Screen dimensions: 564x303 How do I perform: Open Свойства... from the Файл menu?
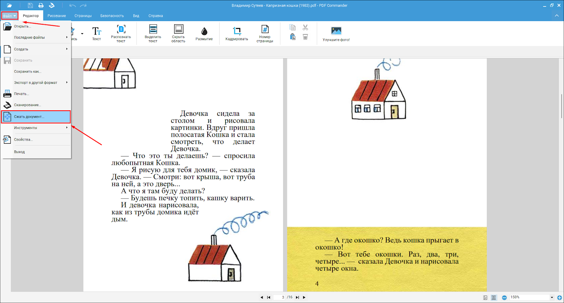(x=36, y=140)
